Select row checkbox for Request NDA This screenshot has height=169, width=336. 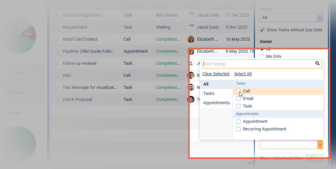click(55, 27)
